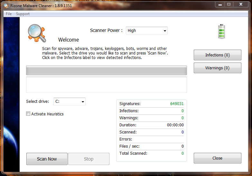252x176 pixels.
Task: Enable the Activate Heuristics checkbox
Action: point(28,114)
